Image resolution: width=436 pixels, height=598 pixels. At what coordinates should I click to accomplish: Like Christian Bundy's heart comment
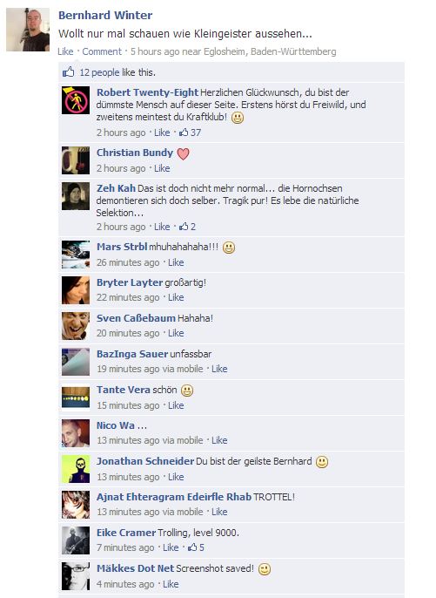(x=162, y=168)
